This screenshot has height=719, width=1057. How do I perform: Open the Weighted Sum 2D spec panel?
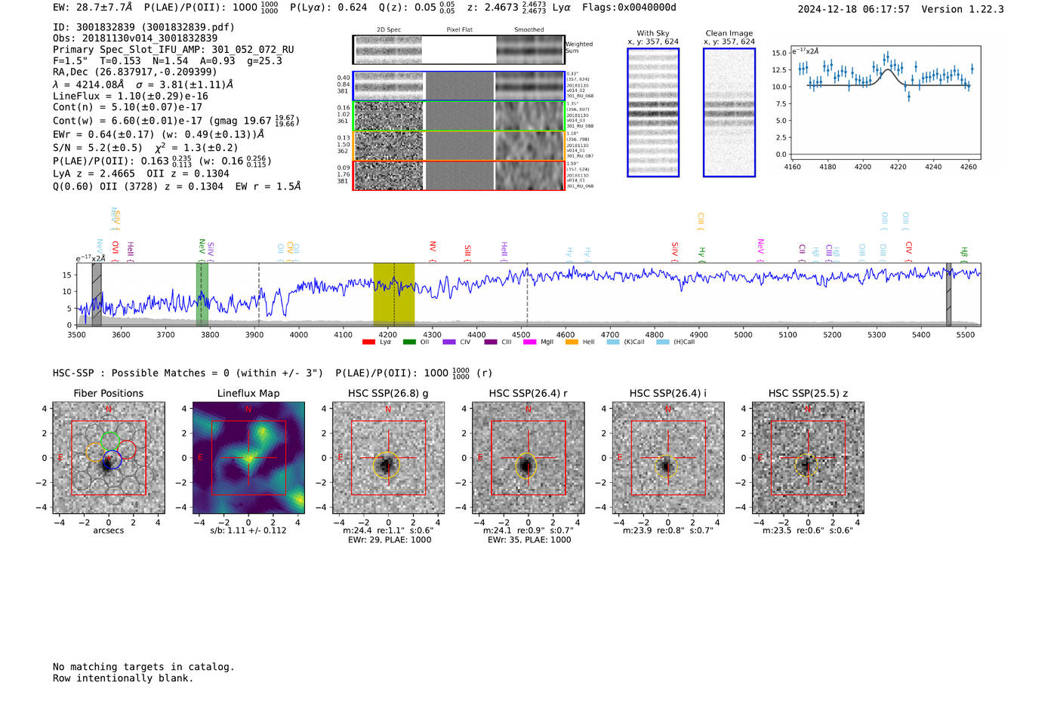click(389, 50)
